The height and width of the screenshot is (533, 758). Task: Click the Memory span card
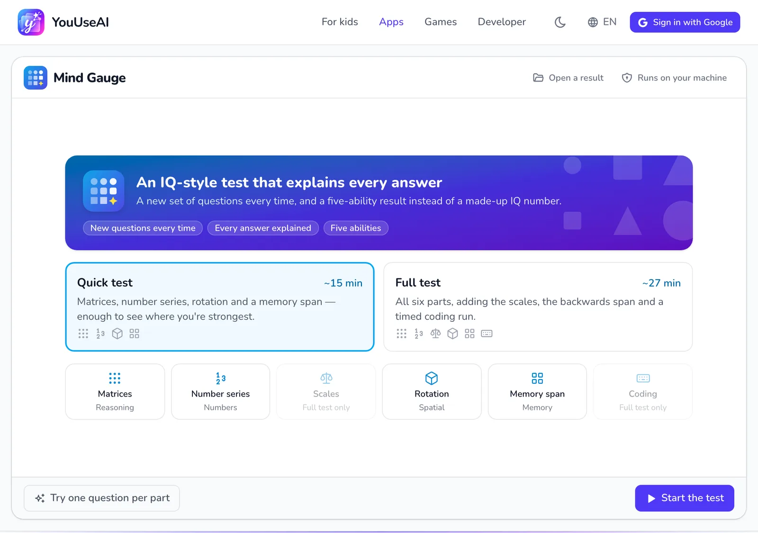[x=538, y=391]
